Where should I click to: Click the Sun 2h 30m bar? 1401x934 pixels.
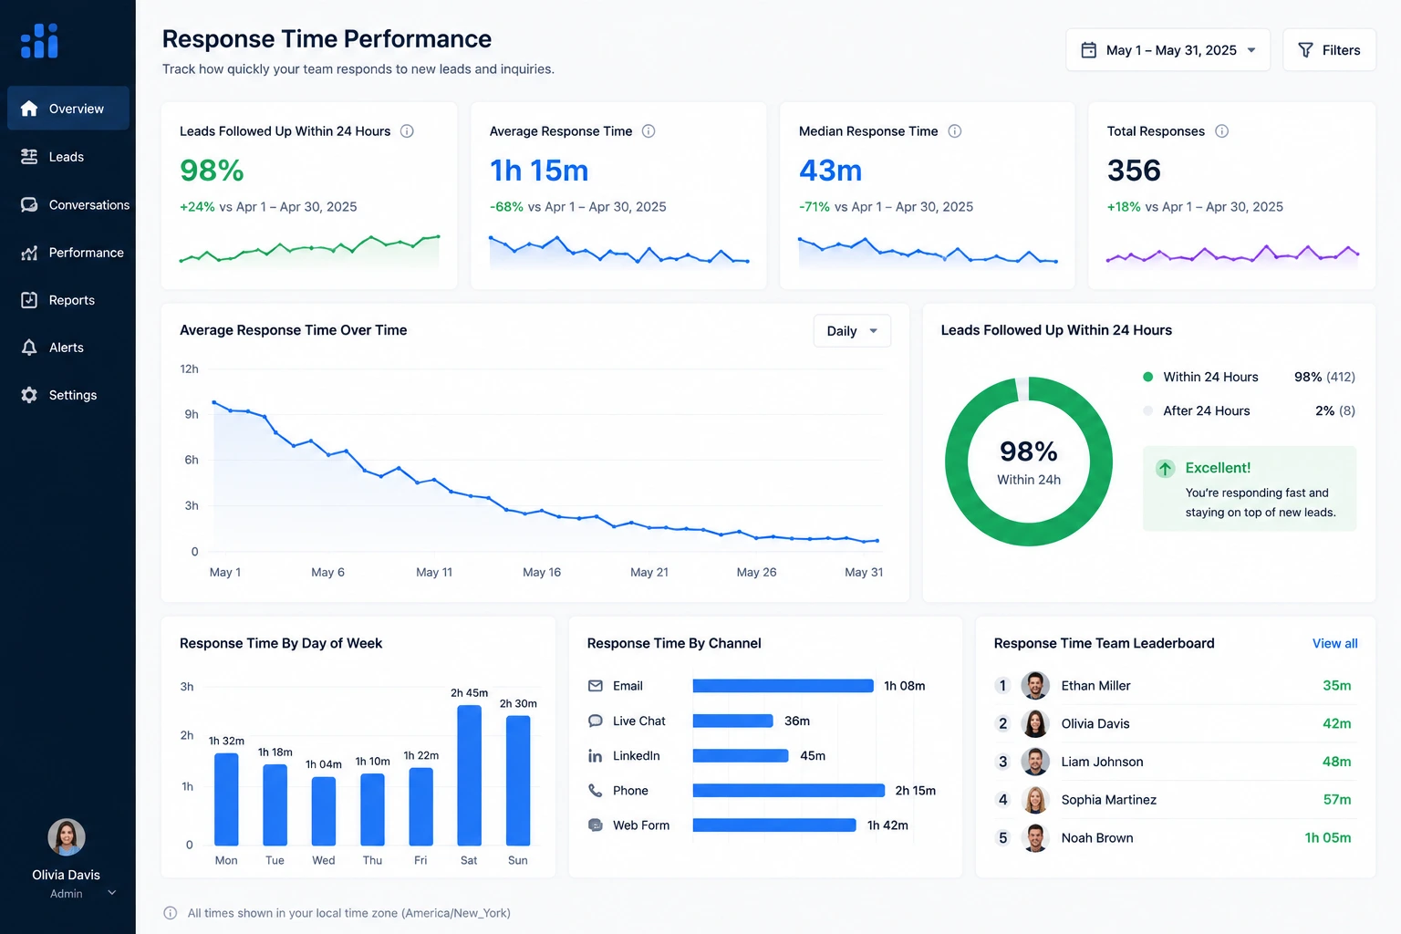pyautogui.click(x=518, y=781)
